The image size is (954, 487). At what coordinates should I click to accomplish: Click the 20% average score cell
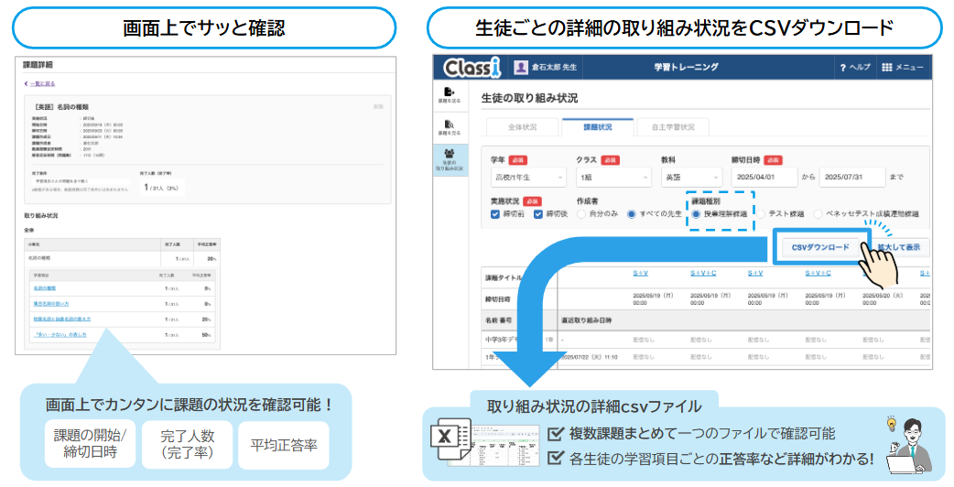[211, 259]
